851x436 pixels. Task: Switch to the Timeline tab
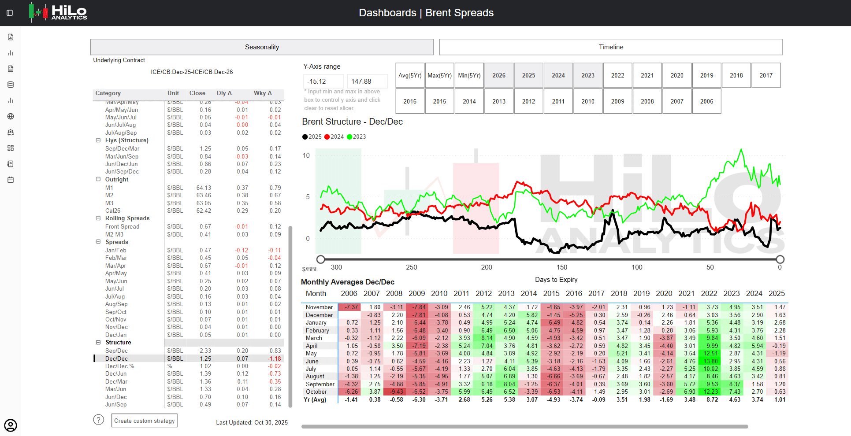[x=611, y=47]
